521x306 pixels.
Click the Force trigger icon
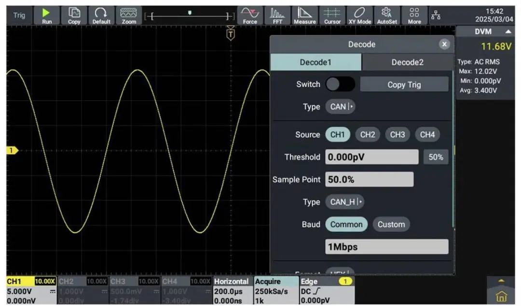click(x=250, y=15)
